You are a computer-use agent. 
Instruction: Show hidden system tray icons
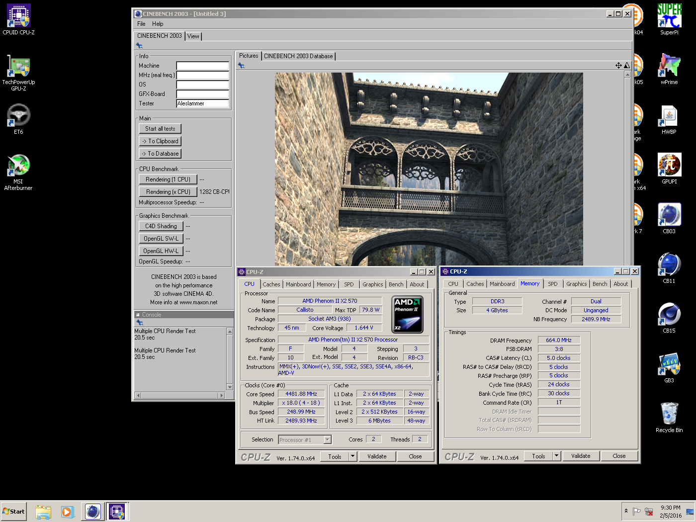[x=626, y=511]
